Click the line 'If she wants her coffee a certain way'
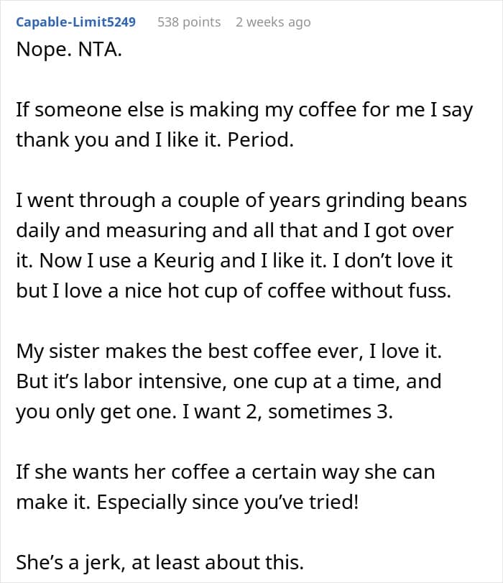 point(226,472)
